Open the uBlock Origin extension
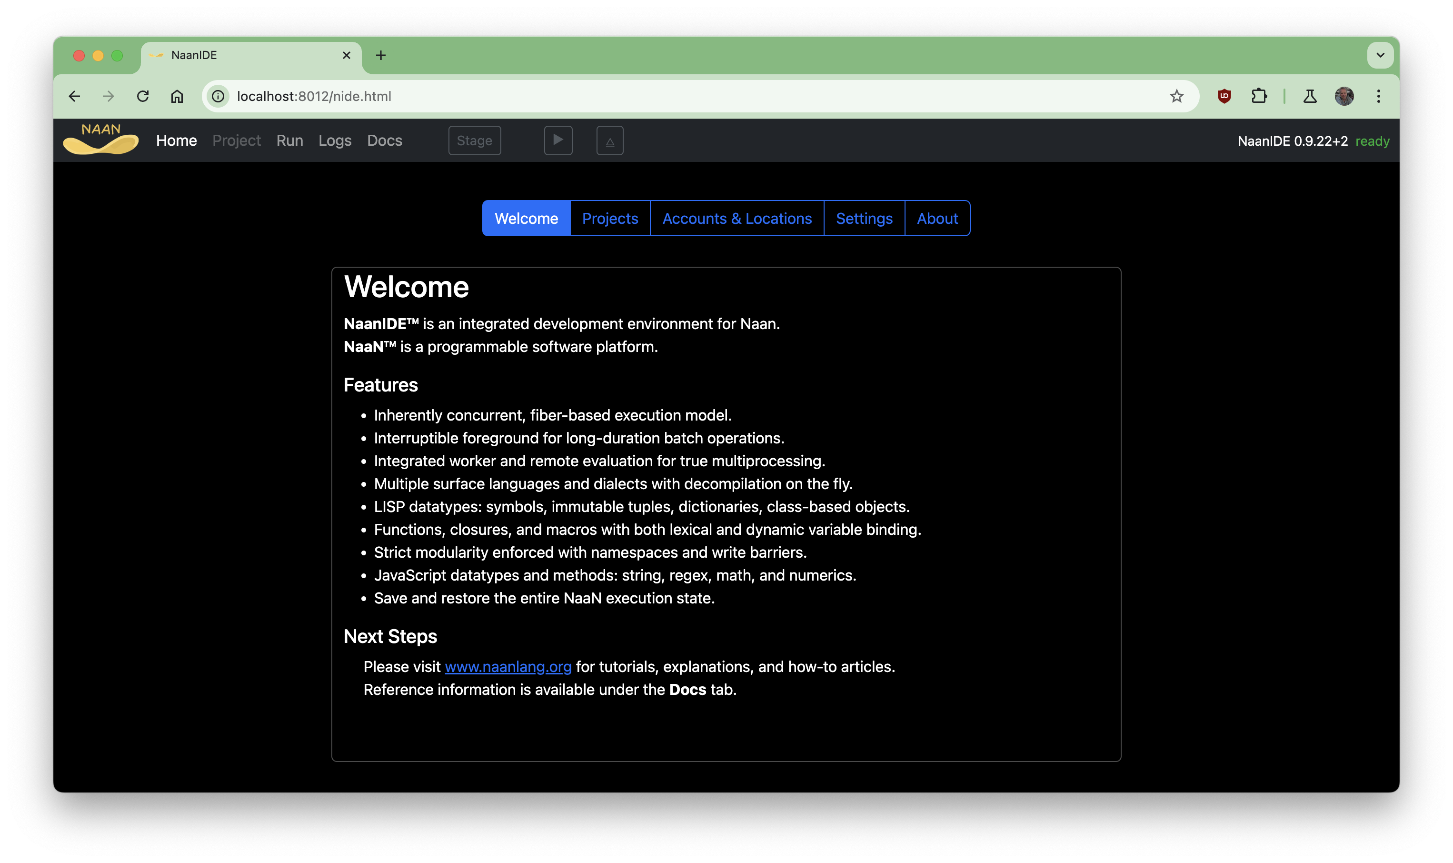This screenshot has height=863, width=1453. click(1224, 96)
